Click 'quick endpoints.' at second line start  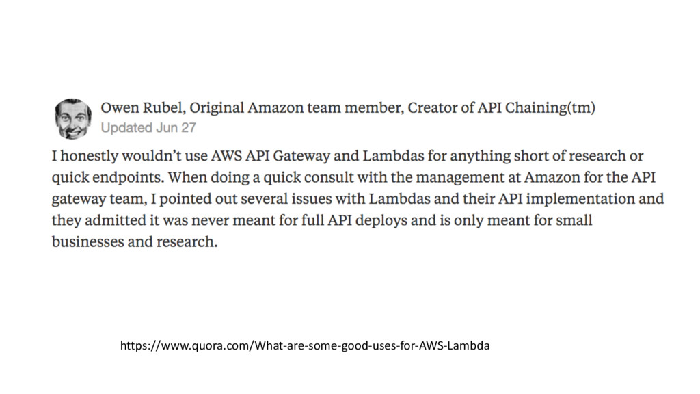(x=108, y=178)
